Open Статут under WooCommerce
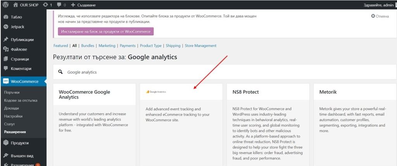397x166 pixels. pyautogui.click(x=9, y=124)
